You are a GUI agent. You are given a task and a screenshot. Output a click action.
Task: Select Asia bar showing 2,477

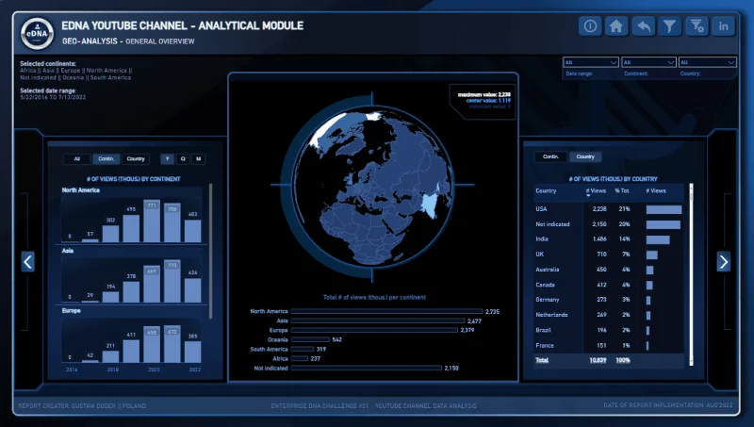(x=378, y=320)
